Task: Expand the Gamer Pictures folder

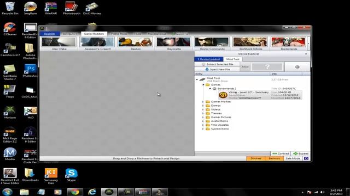Action: click(x=203, y=117)
